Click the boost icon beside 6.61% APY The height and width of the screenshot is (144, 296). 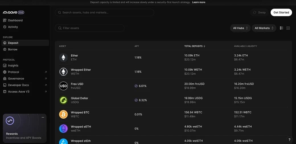(x=136, y=86)
